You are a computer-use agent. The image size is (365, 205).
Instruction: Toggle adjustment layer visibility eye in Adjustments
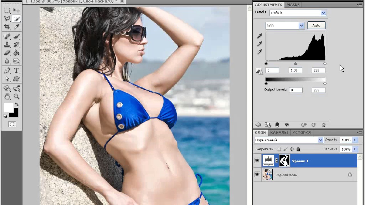[x=287, y=125]
